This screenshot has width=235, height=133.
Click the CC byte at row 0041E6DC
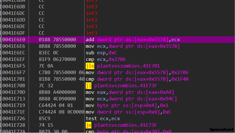coord(41,13)
